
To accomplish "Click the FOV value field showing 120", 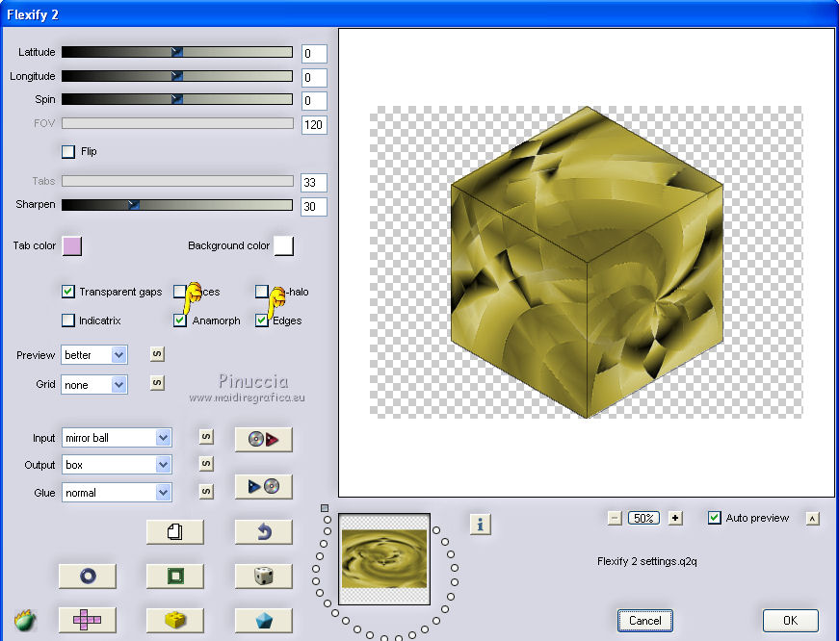I will pos(314,124).
